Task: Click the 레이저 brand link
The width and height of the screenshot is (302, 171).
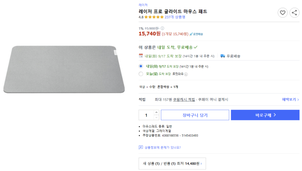Action: point(143,5)
